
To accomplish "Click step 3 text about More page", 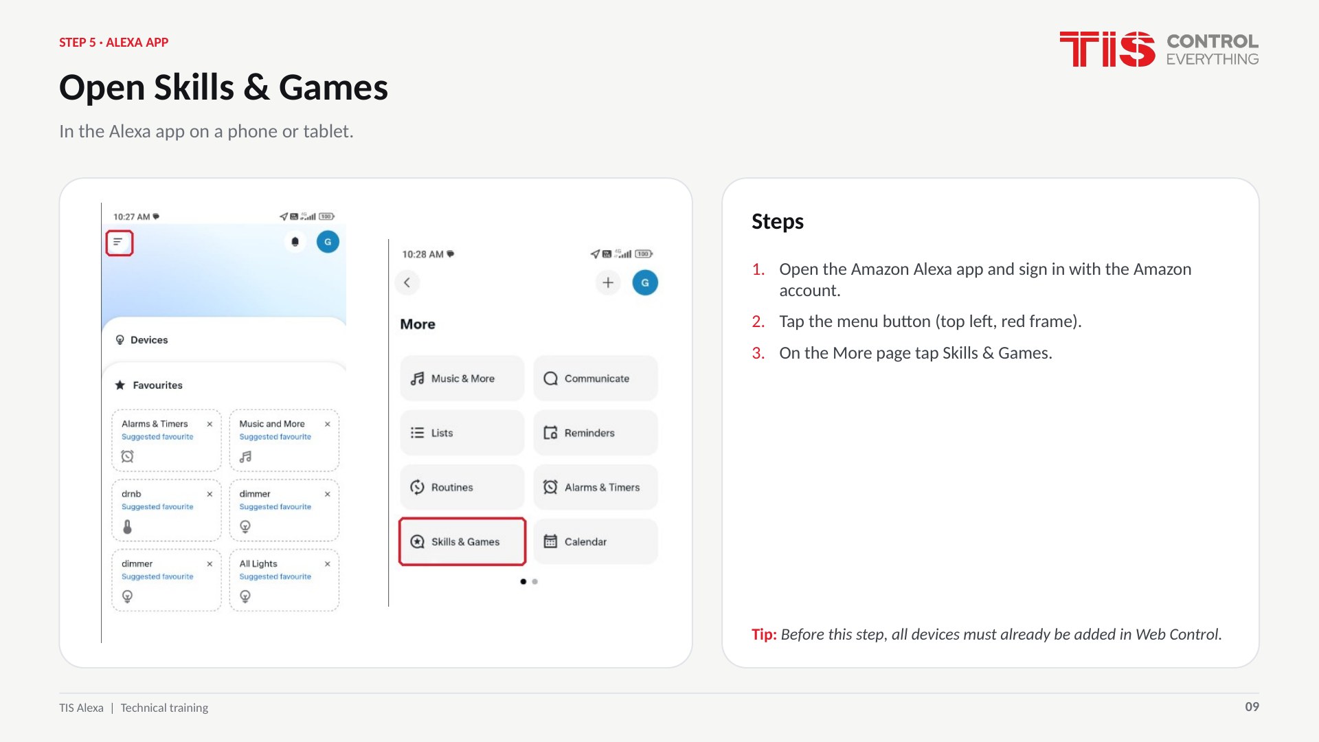I will click(x=915, y=353).
